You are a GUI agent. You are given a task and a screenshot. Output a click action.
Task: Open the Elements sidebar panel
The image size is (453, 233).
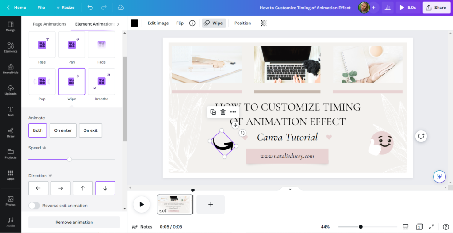click(x=11, y=48)
